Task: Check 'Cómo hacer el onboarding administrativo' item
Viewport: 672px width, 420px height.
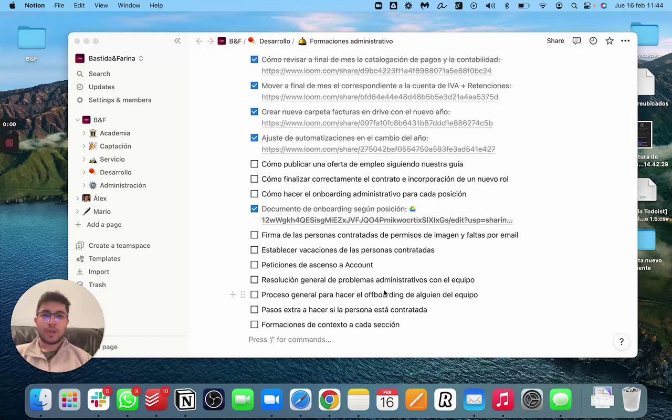Action: pos(255,194)
